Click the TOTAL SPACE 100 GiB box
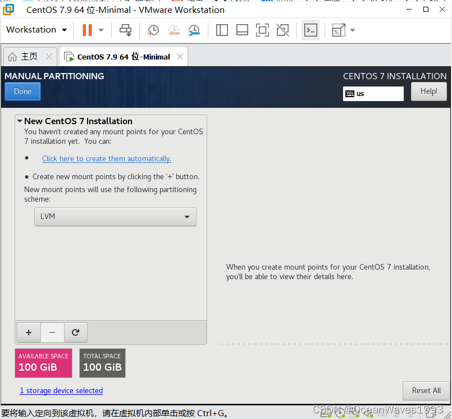 point(102,363)
